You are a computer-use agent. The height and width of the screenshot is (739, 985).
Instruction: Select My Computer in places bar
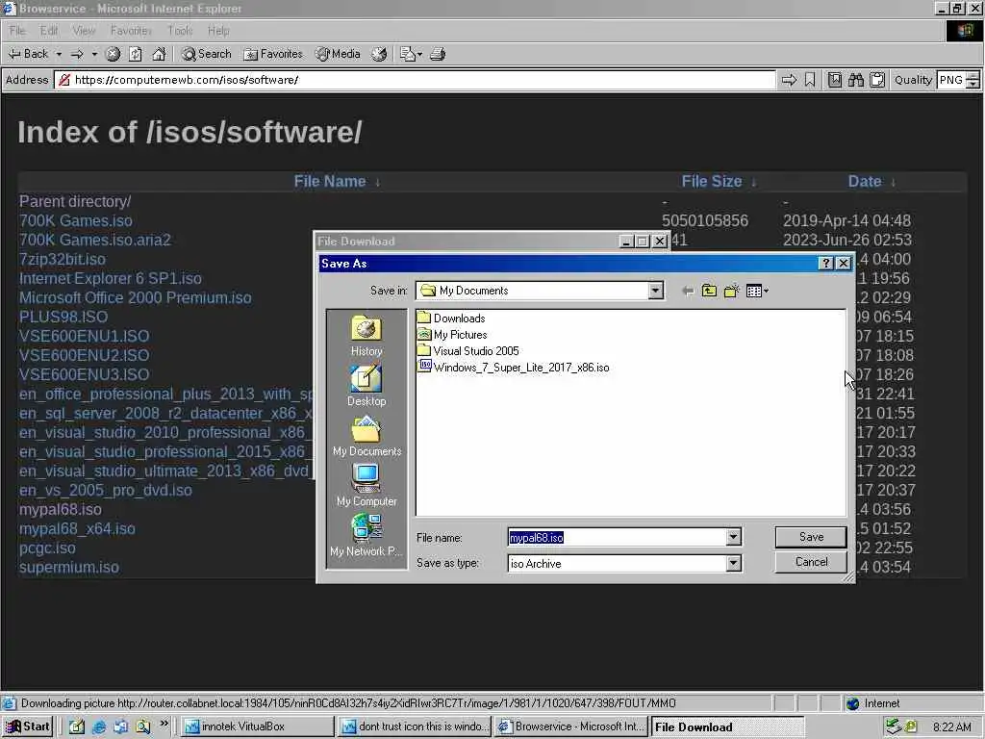point(366,487)
